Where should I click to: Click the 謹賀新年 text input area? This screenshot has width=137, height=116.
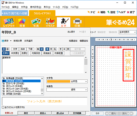pyautogui.click(x=43, y=65)
